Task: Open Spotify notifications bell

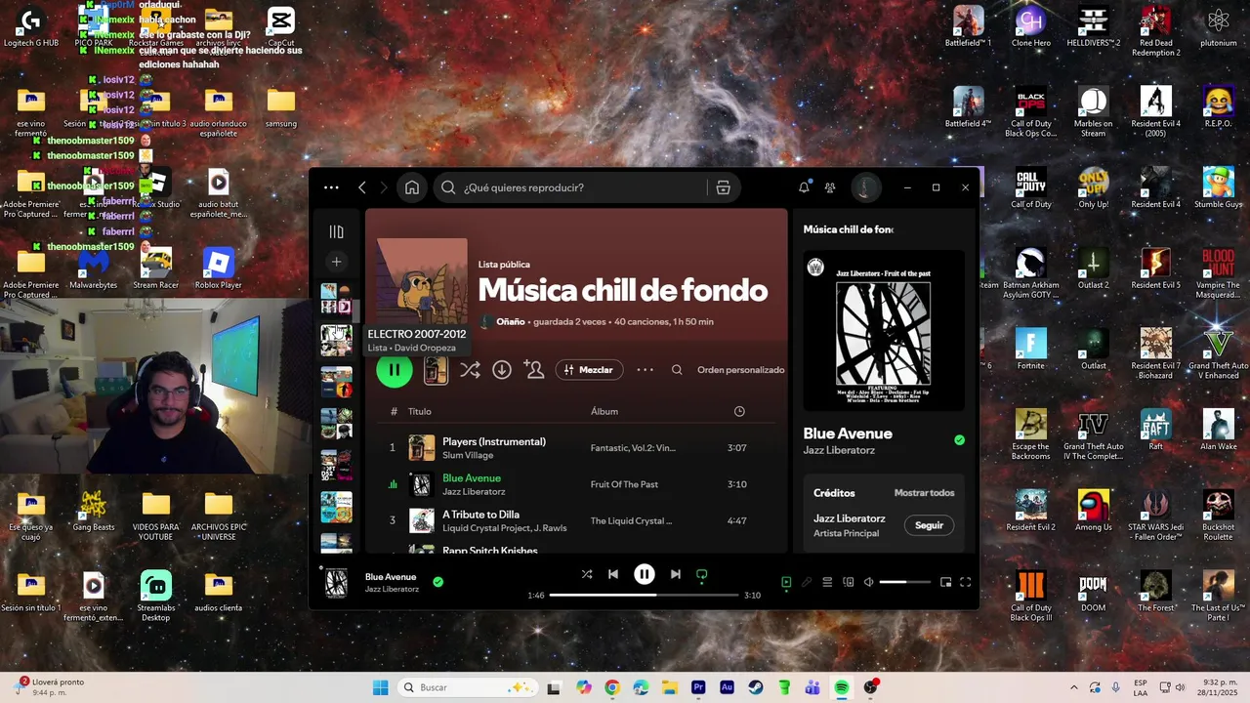Action: coord(804,187)
